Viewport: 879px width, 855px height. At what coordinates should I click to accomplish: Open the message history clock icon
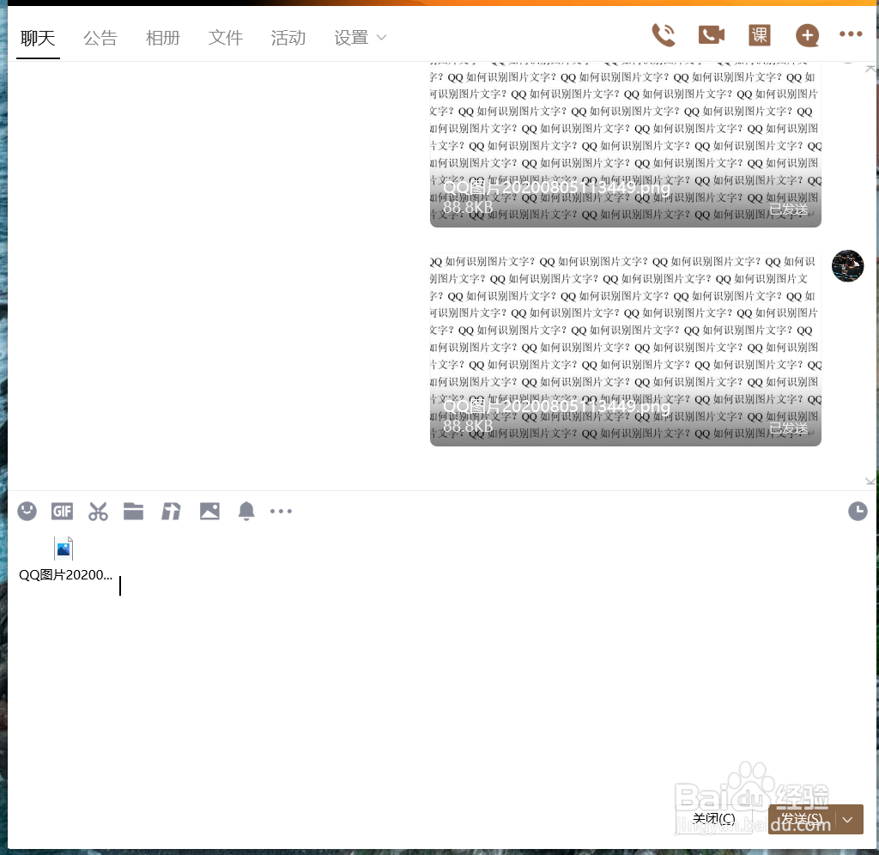[858, 511]
